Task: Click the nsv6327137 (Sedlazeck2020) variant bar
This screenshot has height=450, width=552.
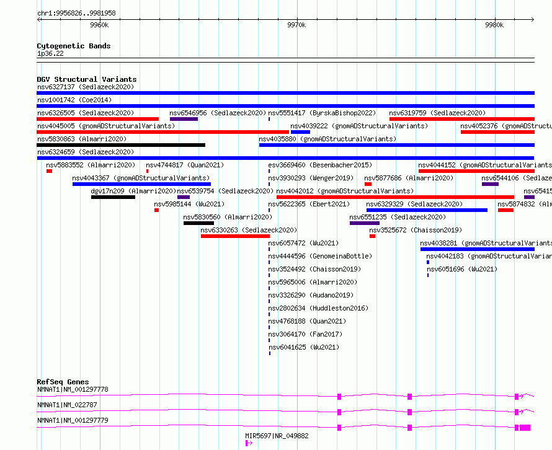Action: [x=285, y=93]
